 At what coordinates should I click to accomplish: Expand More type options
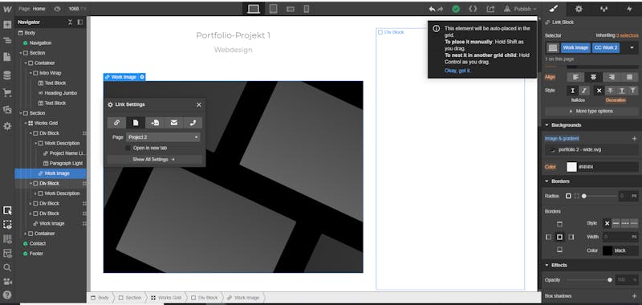[x=591, y=111]
